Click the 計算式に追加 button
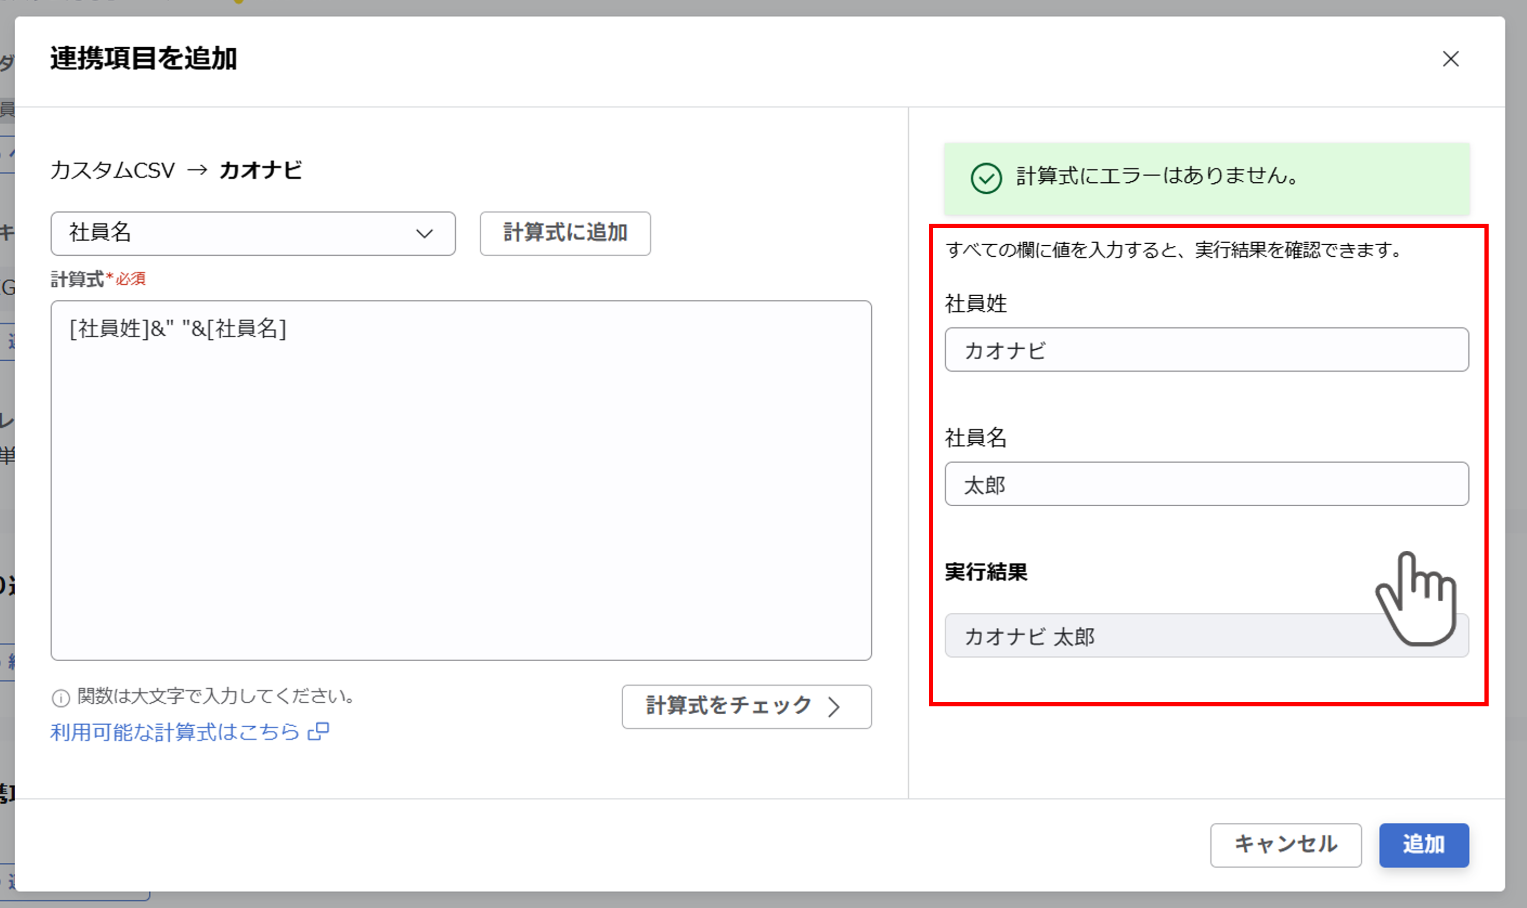Image resolution: width=1527 pixels, height=908 pixels. point(565,233)
